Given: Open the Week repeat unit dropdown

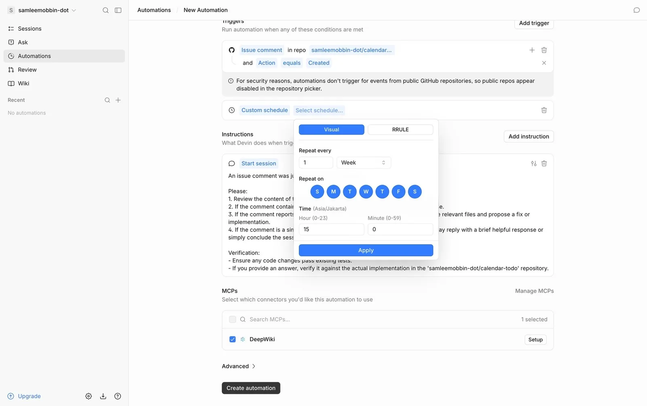Looking at the screenshot, I should (364, 163).
